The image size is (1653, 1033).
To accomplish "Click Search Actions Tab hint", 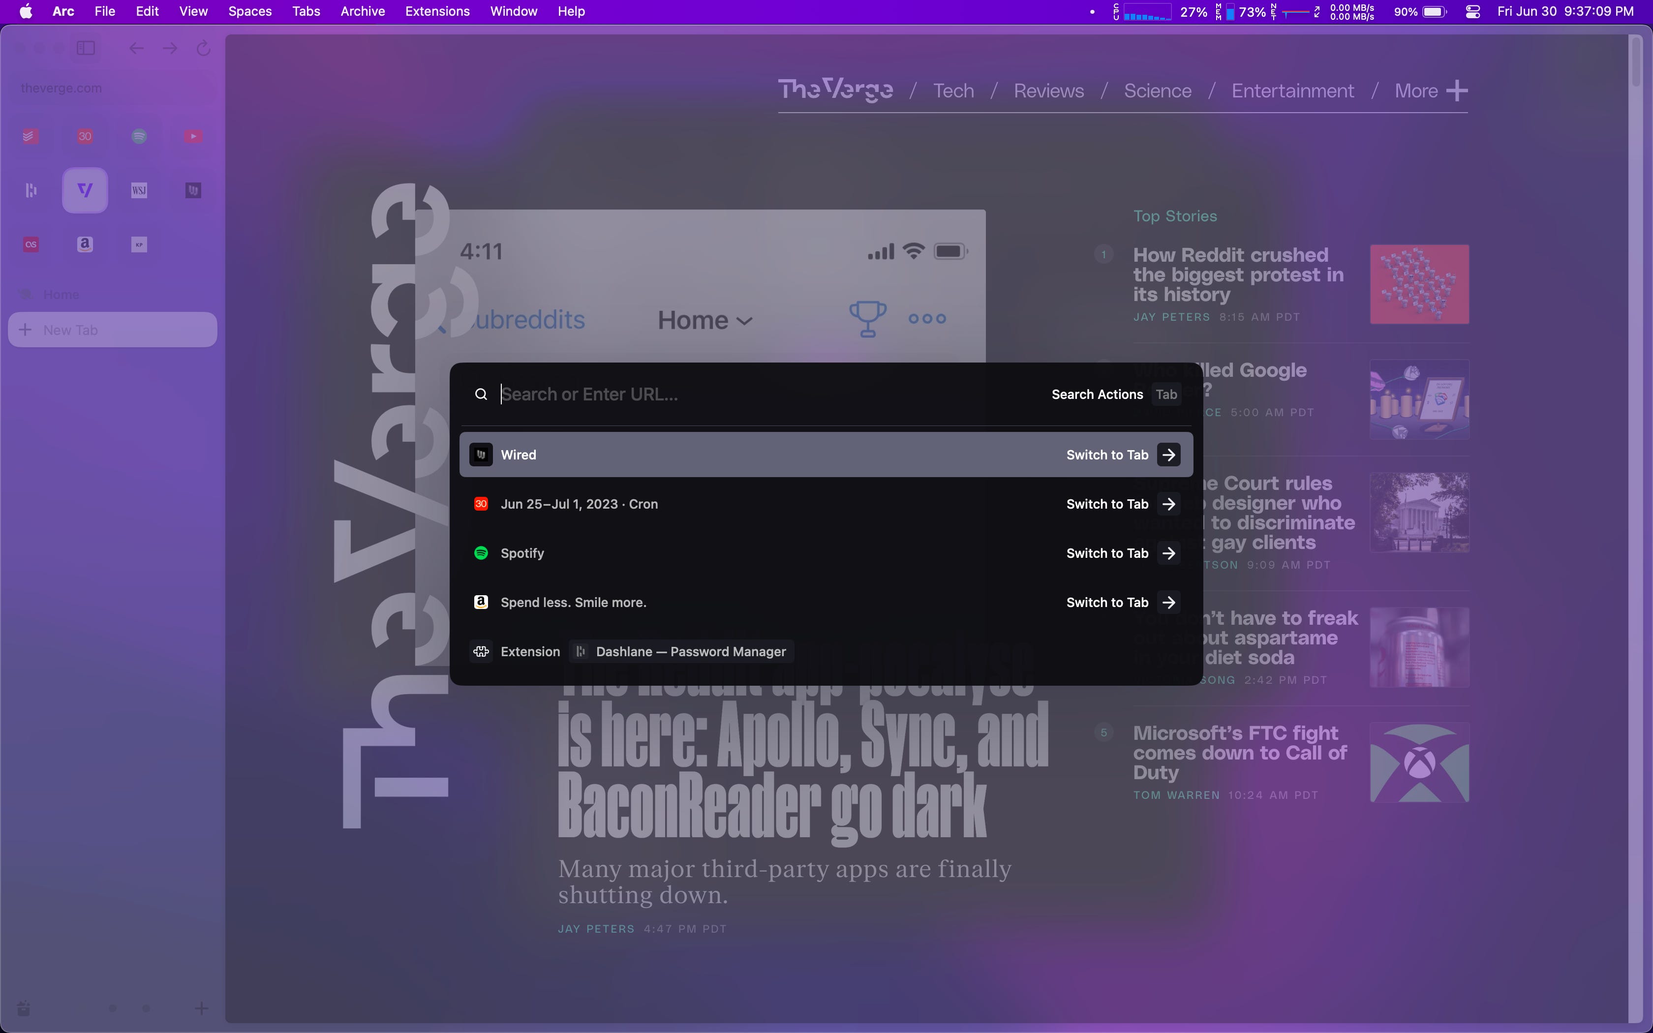I will [x=1116, y=394].
